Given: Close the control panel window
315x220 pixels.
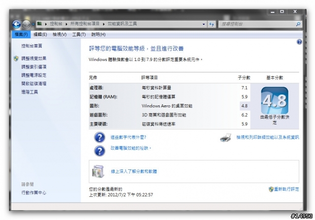Looking at the screenshot, I should (x=295, y=12).
